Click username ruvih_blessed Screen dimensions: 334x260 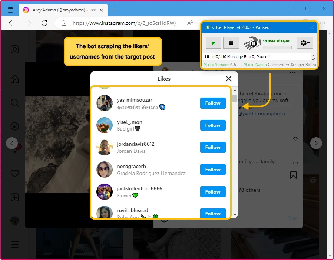click(132, 210)
